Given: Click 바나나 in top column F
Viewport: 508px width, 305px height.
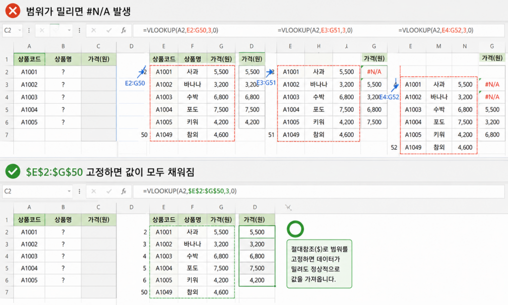Looking at the screenshot, I should (x=192, y=84).
